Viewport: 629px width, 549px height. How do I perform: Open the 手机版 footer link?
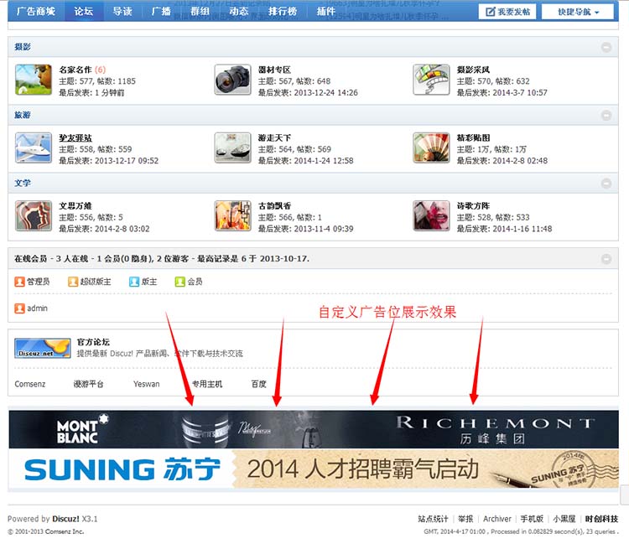pos(532,519)
